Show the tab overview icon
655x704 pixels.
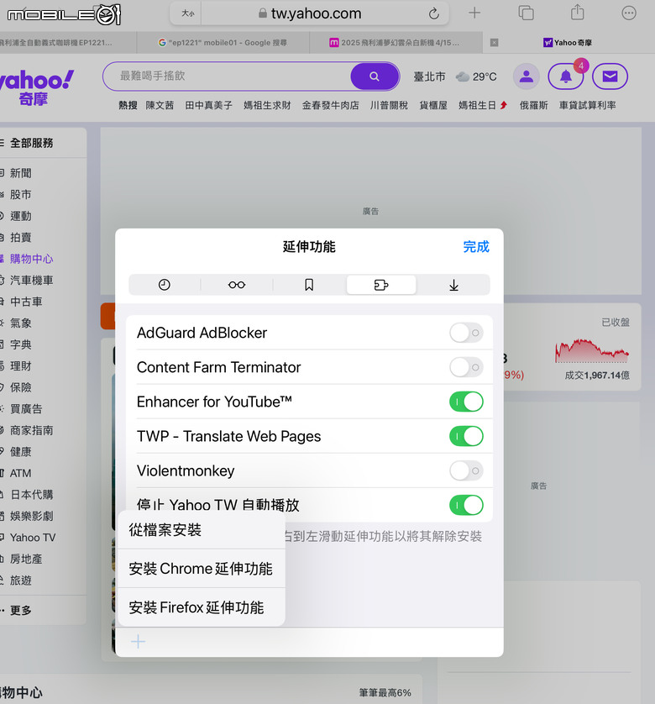[x=527, y=13]
